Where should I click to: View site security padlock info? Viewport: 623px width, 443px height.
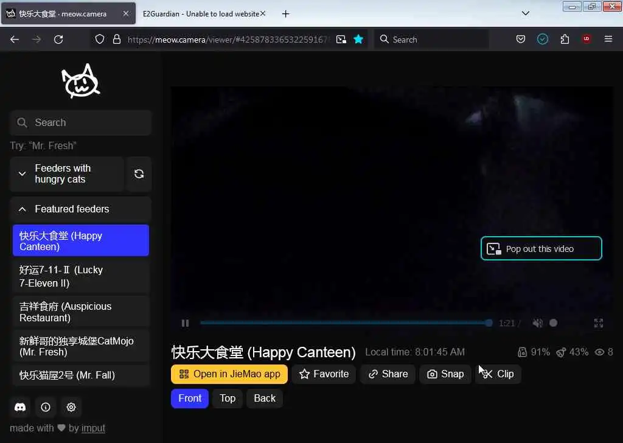pyautogui.click(x=116, y=40)
